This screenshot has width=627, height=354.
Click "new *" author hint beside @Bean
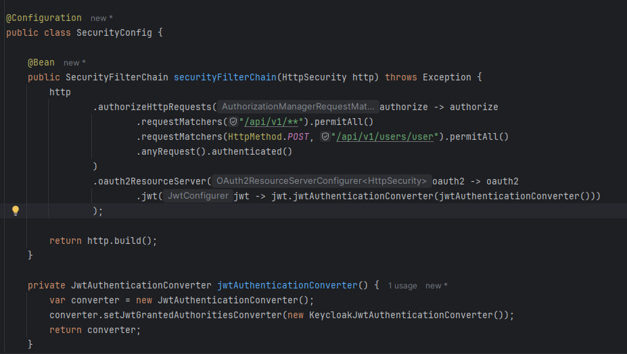[74, 63]
